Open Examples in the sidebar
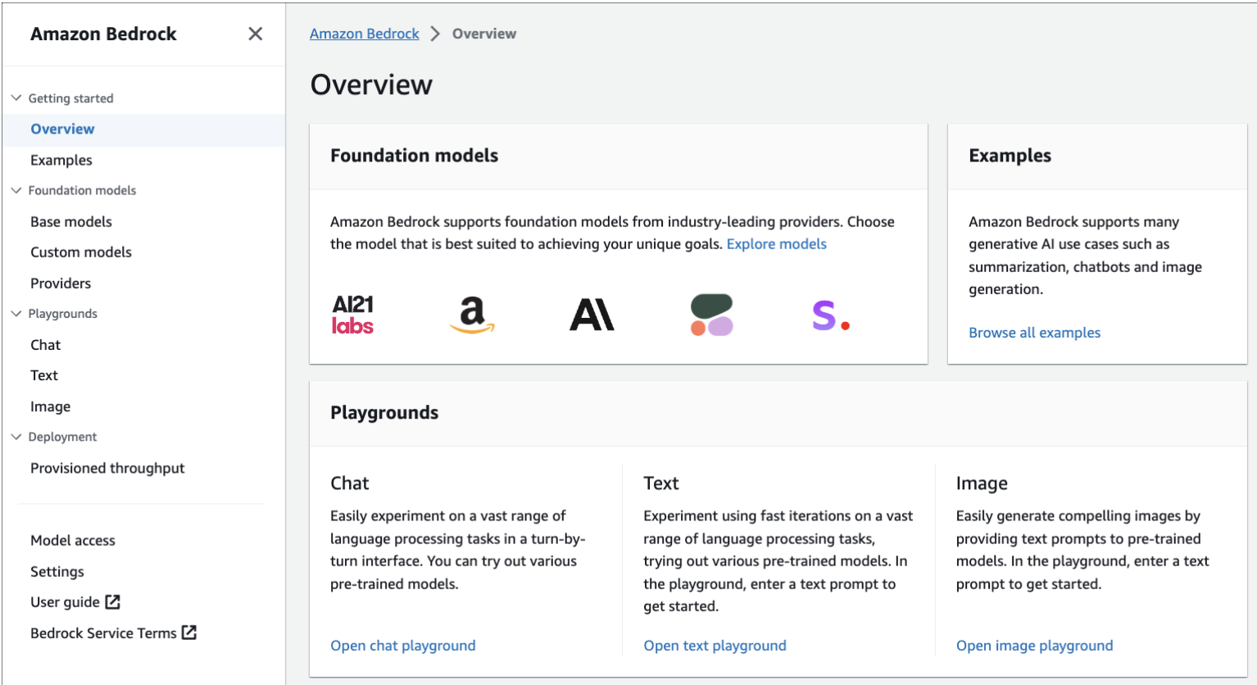Screen dimensions: 1257x685 (61, 160)
